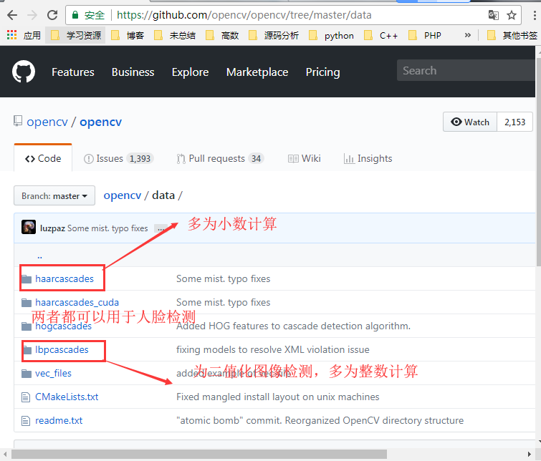Open the apps grid icon in bookmarks bar
541x461 pixels.
point(11,34)
